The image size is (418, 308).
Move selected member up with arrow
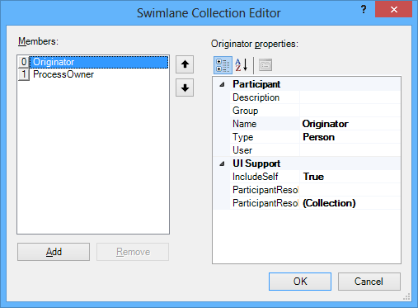point(185,64)
